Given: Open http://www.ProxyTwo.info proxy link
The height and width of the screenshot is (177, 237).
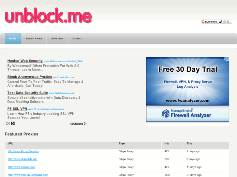Looking at the screenshot, I should 23,151.
